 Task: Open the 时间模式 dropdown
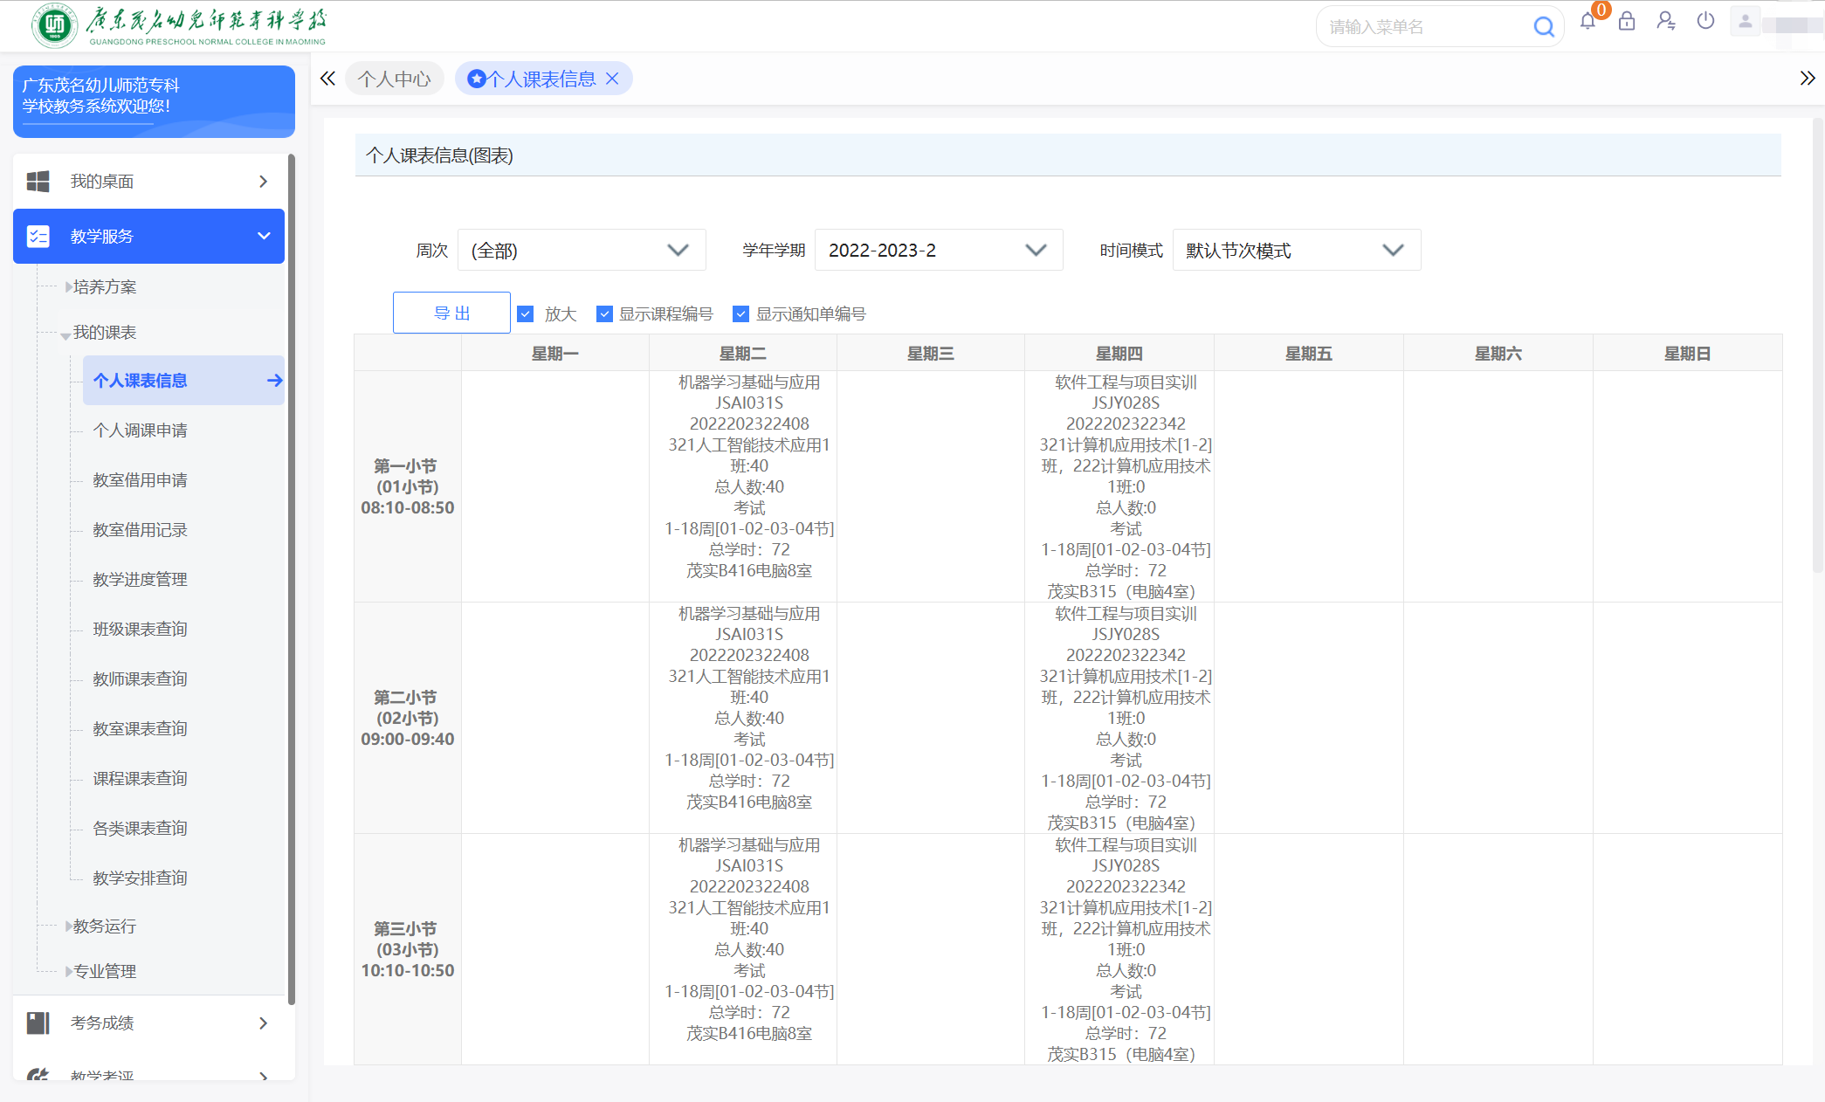(1296, 251)
